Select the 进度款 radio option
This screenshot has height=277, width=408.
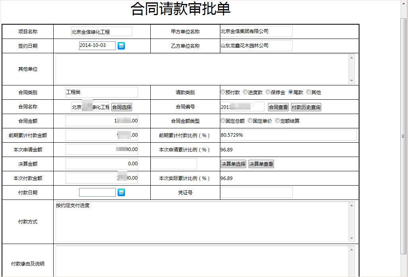[245, 92]
